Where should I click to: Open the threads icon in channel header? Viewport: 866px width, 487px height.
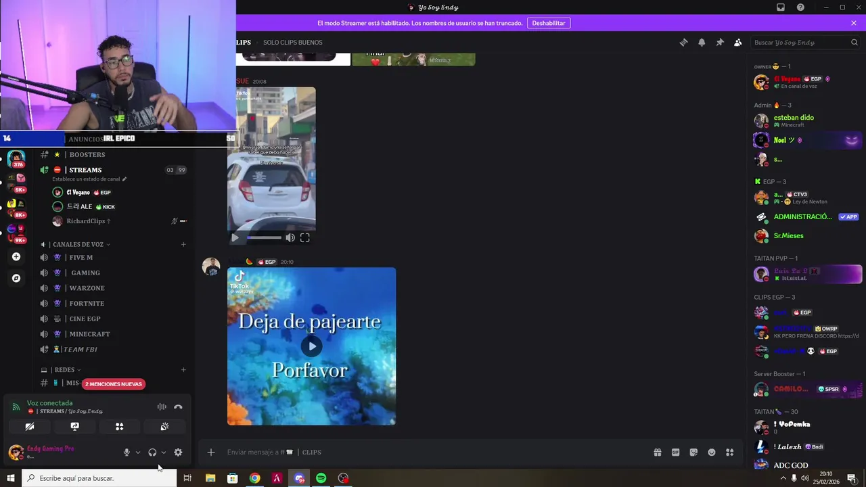point(683,42)
